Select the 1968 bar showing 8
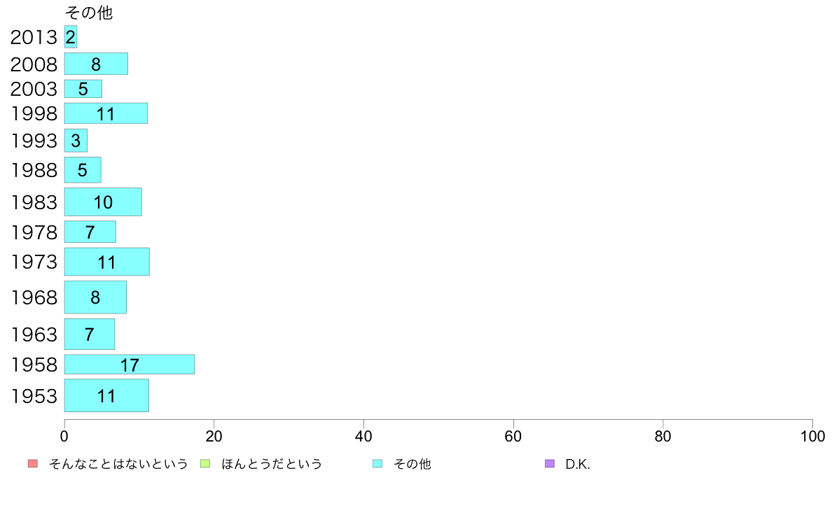This screenshot has width=832, height=515. (x=95, y=297)
